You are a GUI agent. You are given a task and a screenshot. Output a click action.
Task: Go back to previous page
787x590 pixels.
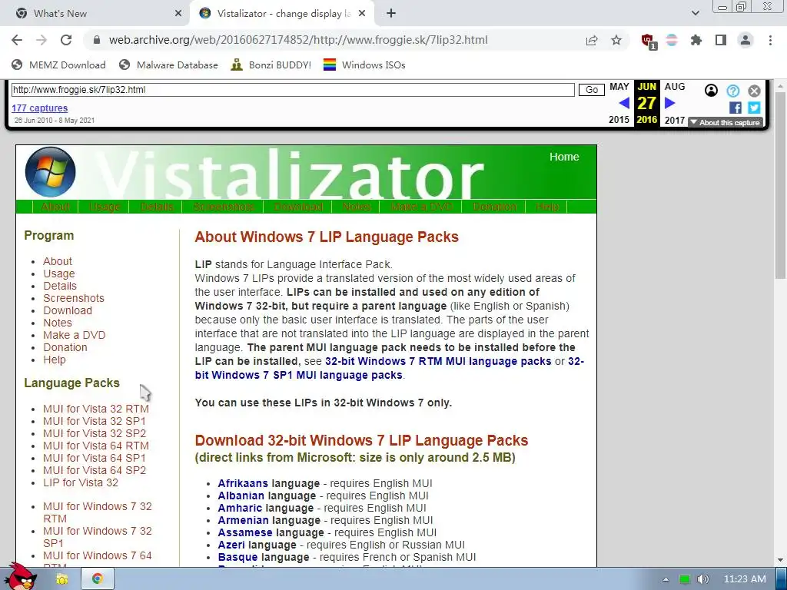[17, 40]
